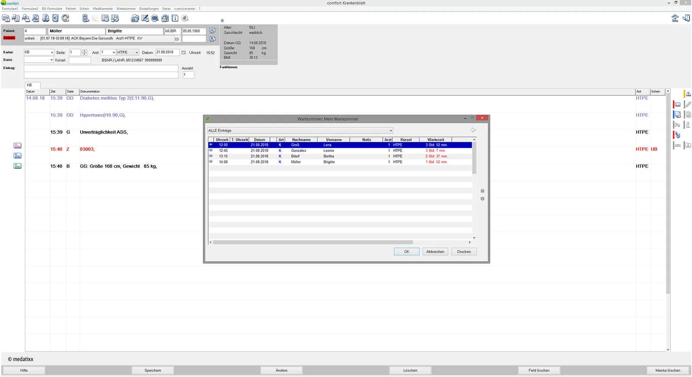Open the calendar icon next to Datum
Screen dimensions: 692x377
[x=183, y=53]
